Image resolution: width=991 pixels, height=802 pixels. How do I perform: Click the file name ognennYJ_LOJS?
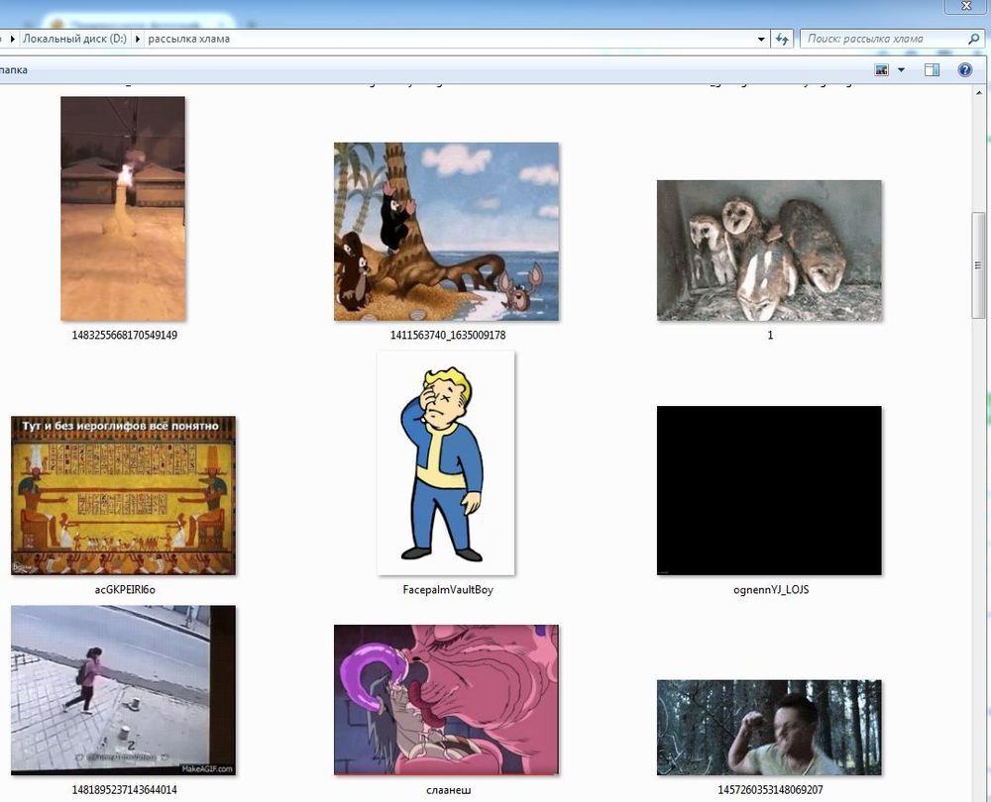pos(770,590)
